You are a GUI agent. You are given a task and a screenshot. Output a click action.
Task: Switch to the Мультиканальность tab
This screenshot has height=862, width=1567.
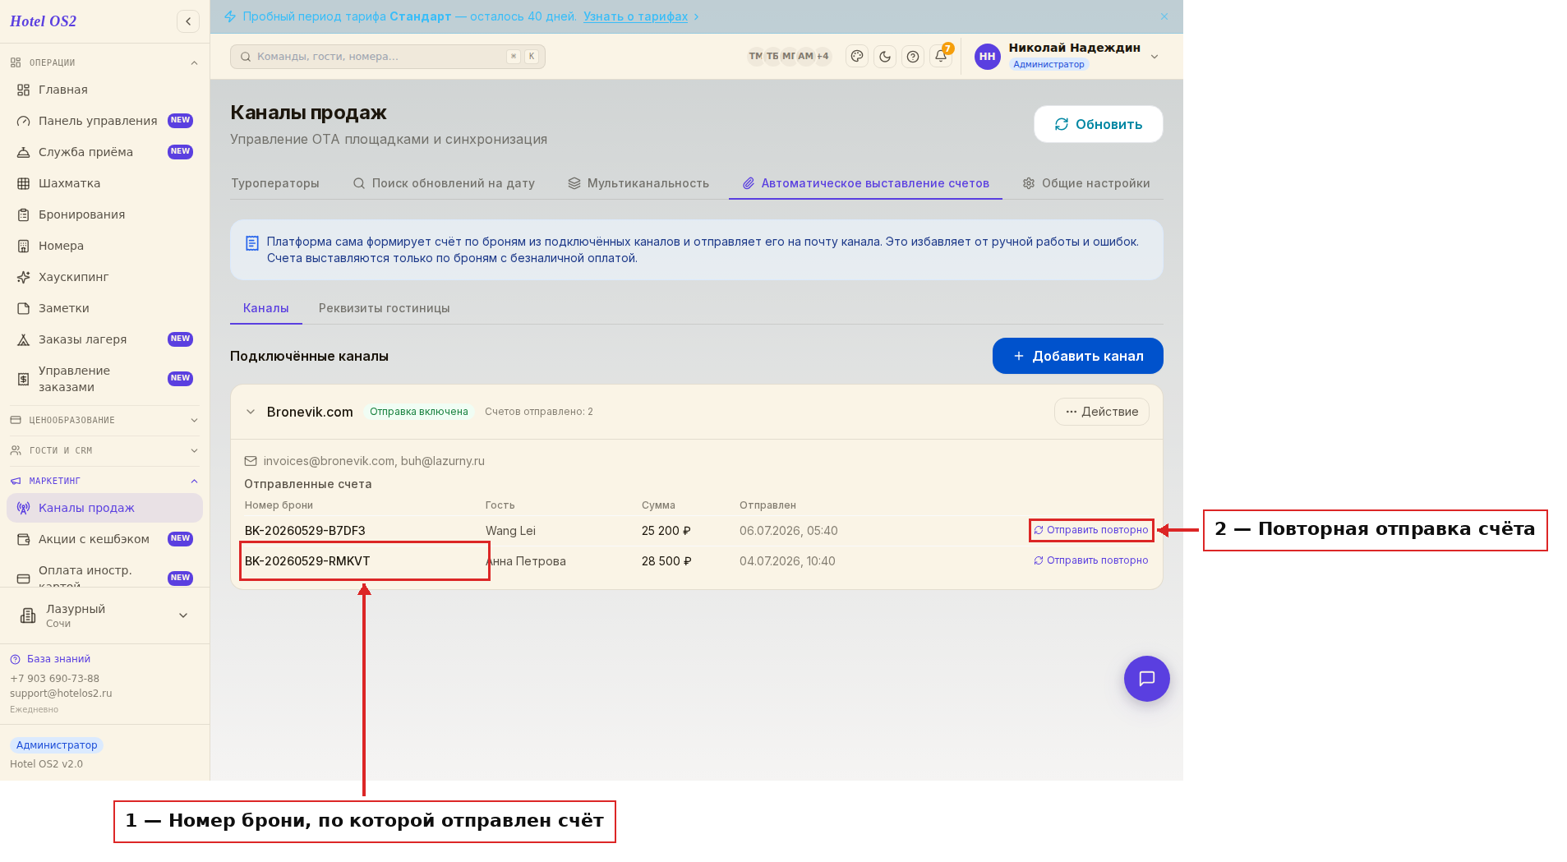[638, 183]
